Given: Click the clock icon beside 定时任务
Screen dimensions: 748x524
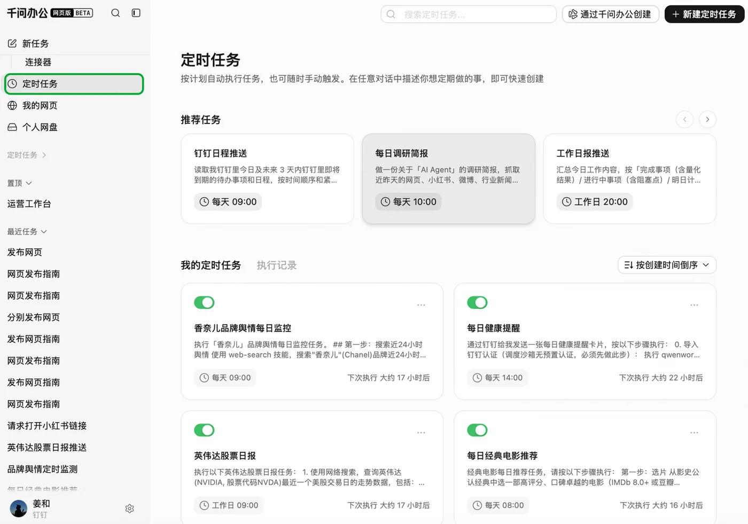Looking at the screenshot, I should (x=12, y=84).
